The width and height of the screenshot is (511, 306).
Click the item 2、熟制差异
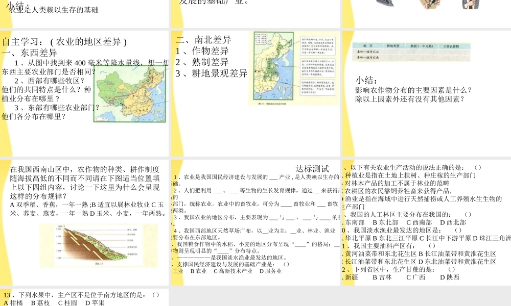[202, 62]
